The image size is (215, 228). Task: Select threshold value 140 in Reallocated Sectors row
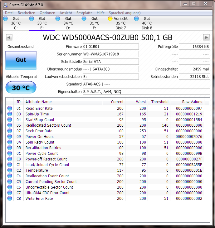[165, 125]
